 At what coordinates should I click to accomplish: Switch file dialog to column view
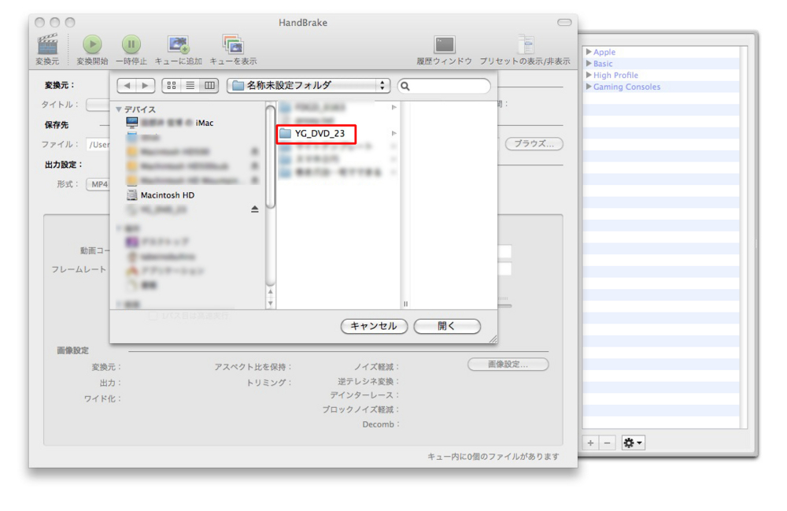click(x=209, y=86)
